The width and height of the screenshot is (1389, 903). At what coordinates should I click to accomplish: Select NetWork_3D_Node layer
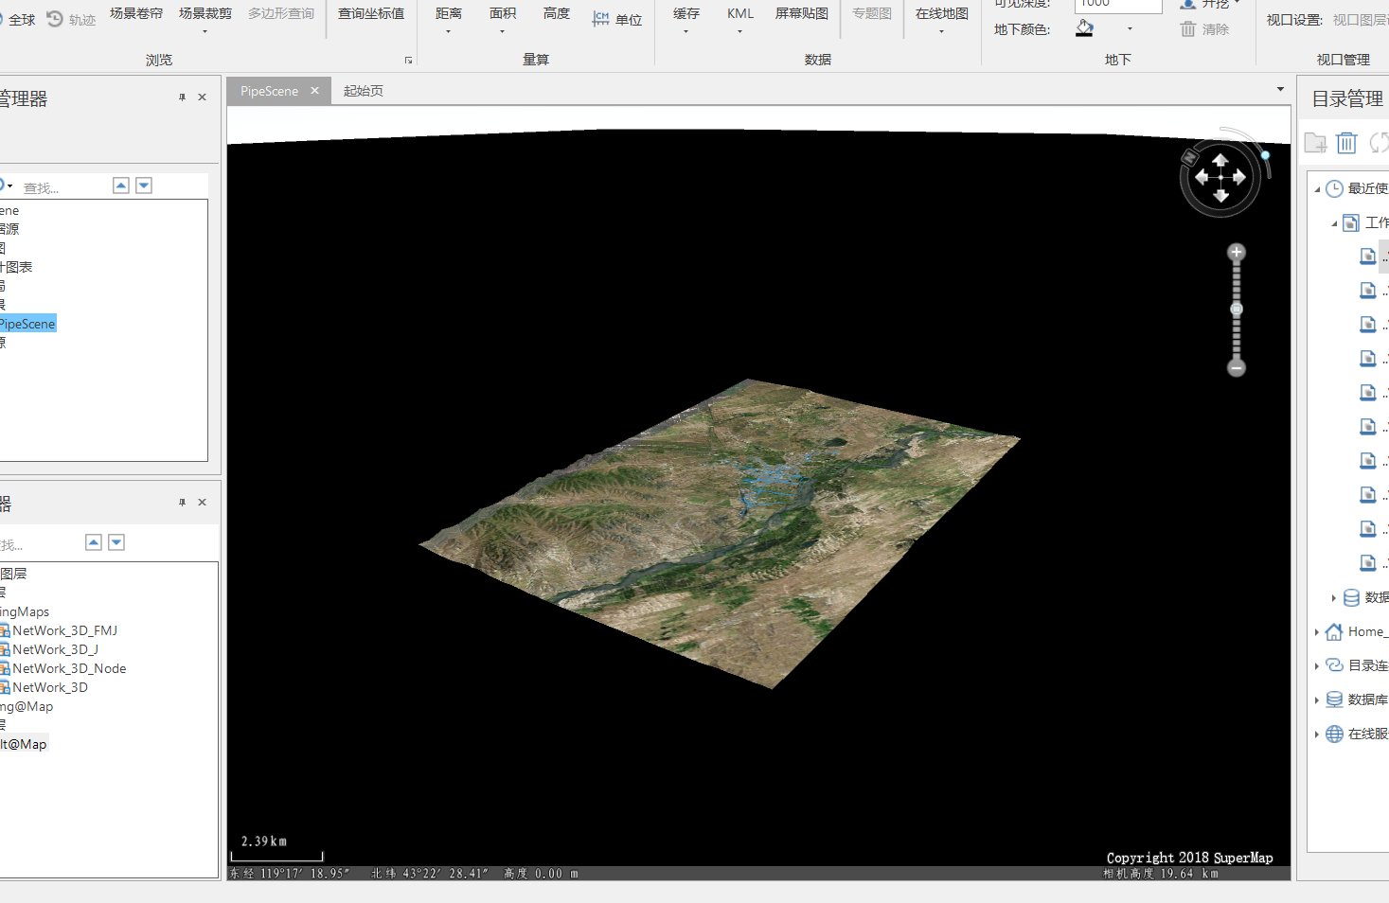point(69,668)
